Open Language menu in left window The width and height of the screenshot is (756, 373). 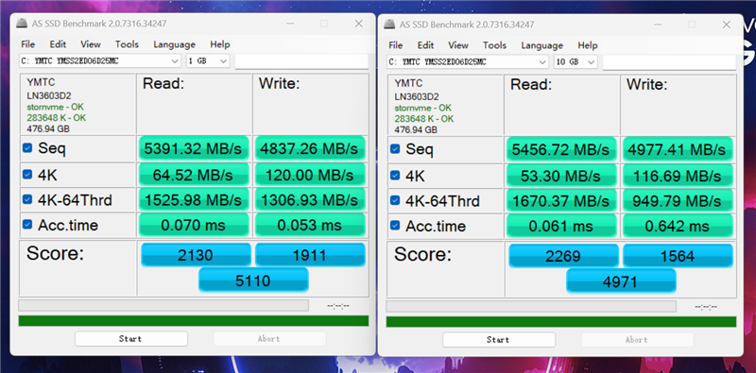point(174,44)
